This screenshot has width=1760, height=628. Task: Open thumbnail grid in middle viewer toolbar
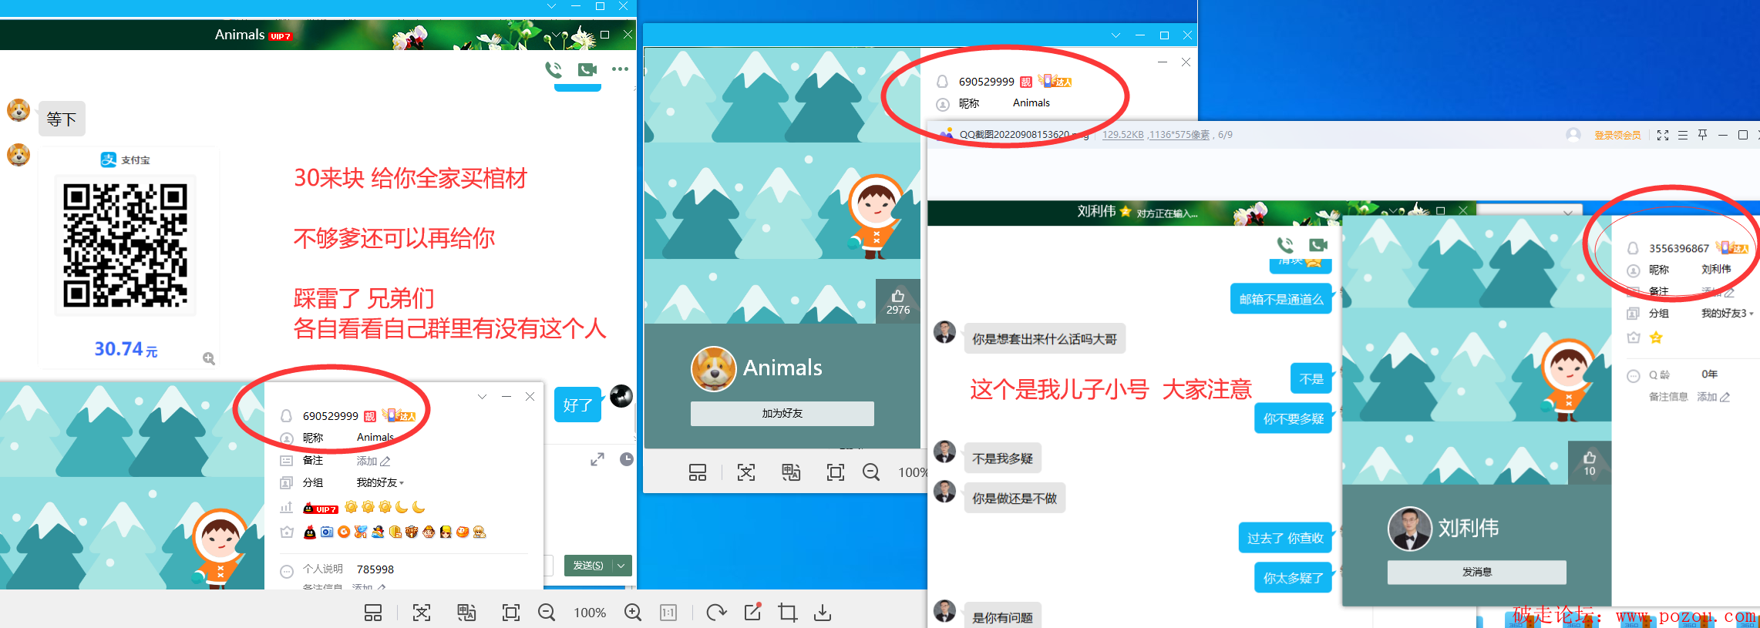coord(698,472)
